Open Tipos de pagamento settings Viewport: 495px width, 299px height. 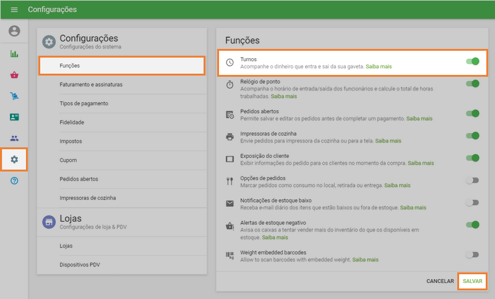click(84, 103)
